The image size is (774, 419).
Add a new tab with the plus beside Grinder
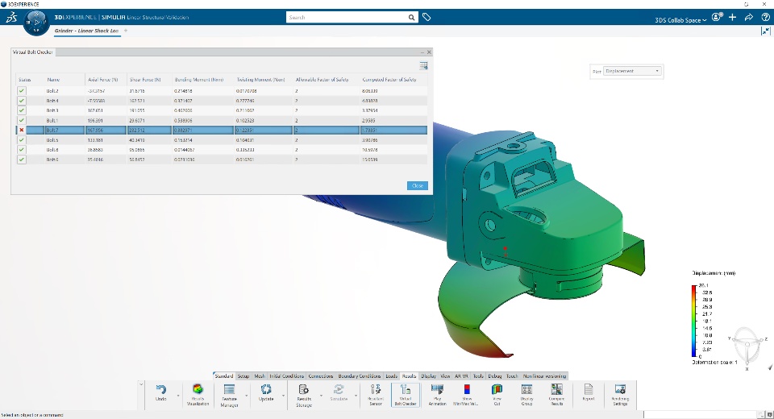click(x=126, y=31)
